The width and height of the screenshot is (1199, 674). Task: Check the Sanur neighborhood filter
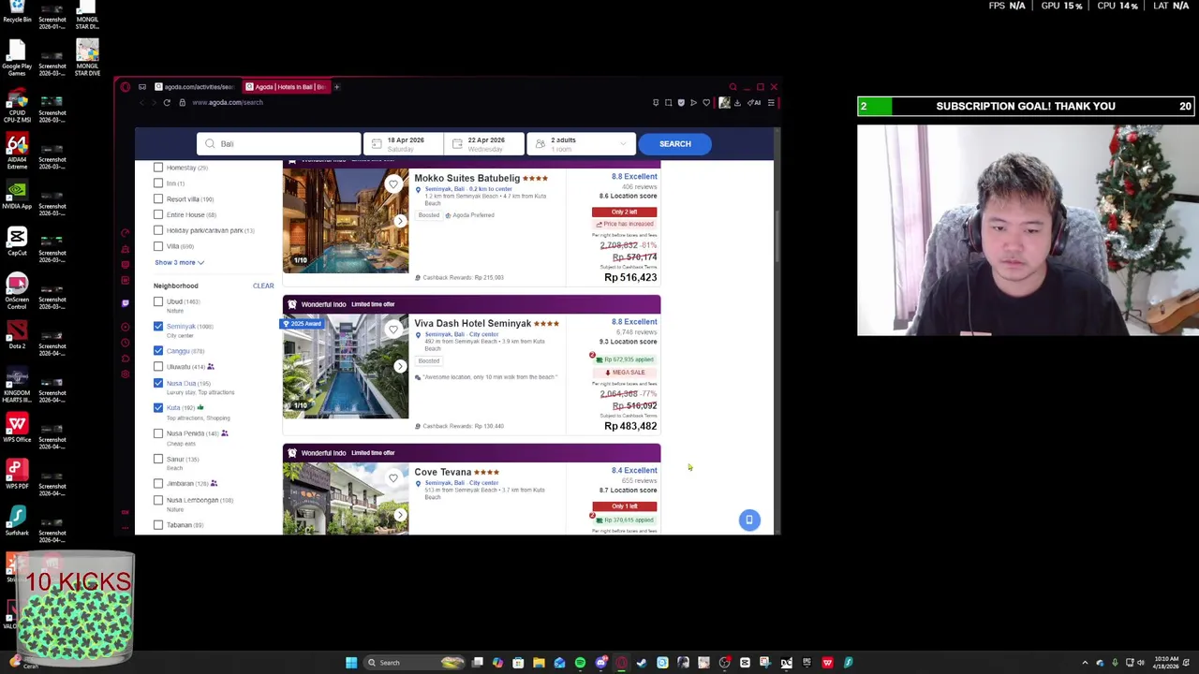[158, 459]
